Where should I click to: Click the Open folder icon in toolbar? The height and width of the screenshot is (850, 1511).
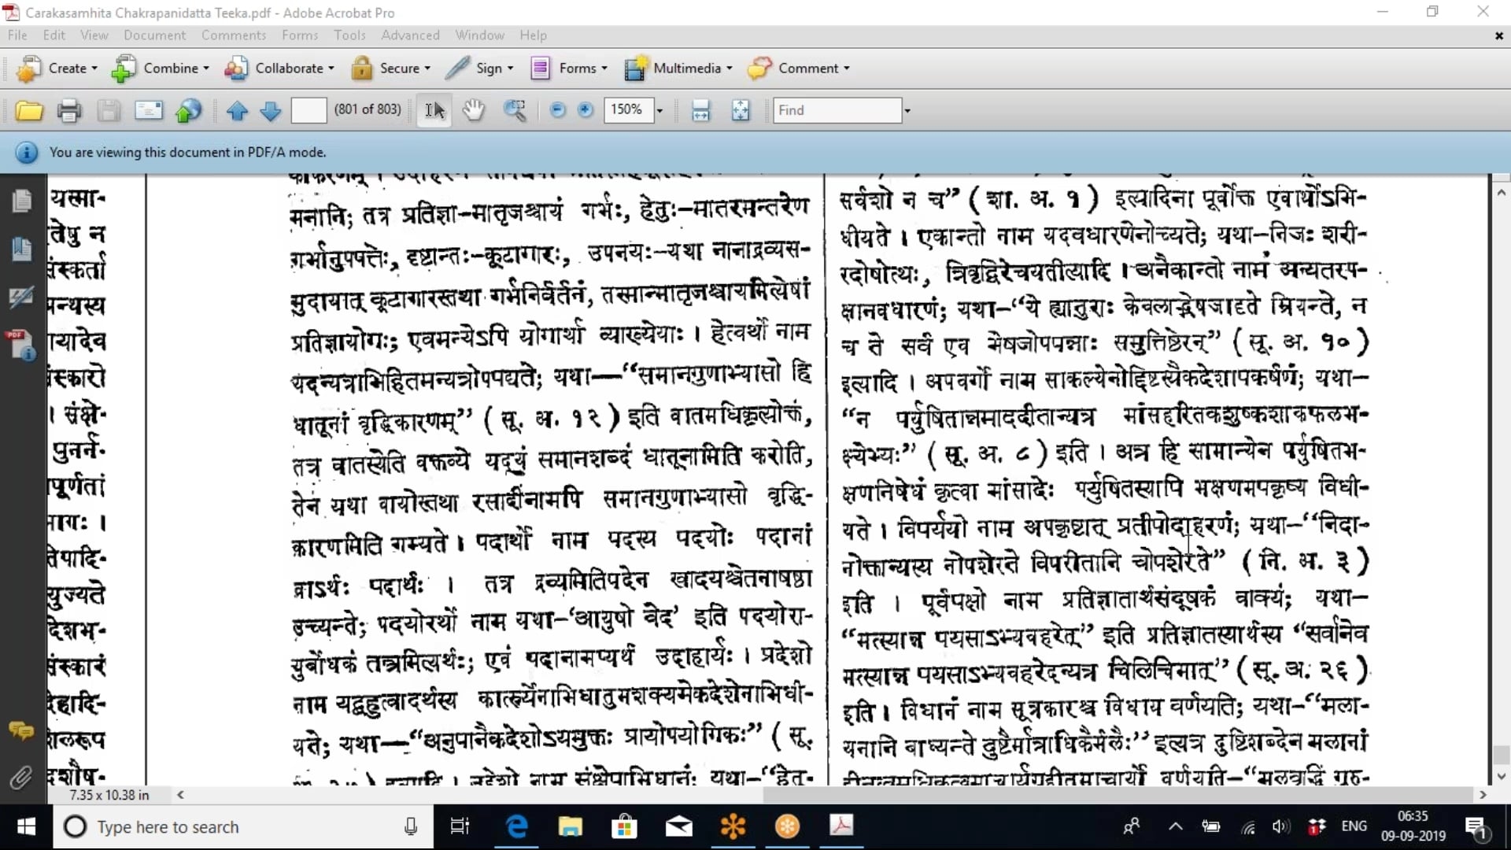(x=29, y=110)
